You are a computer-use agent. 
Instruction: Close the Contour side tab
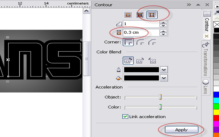click(x=207, y=36)
